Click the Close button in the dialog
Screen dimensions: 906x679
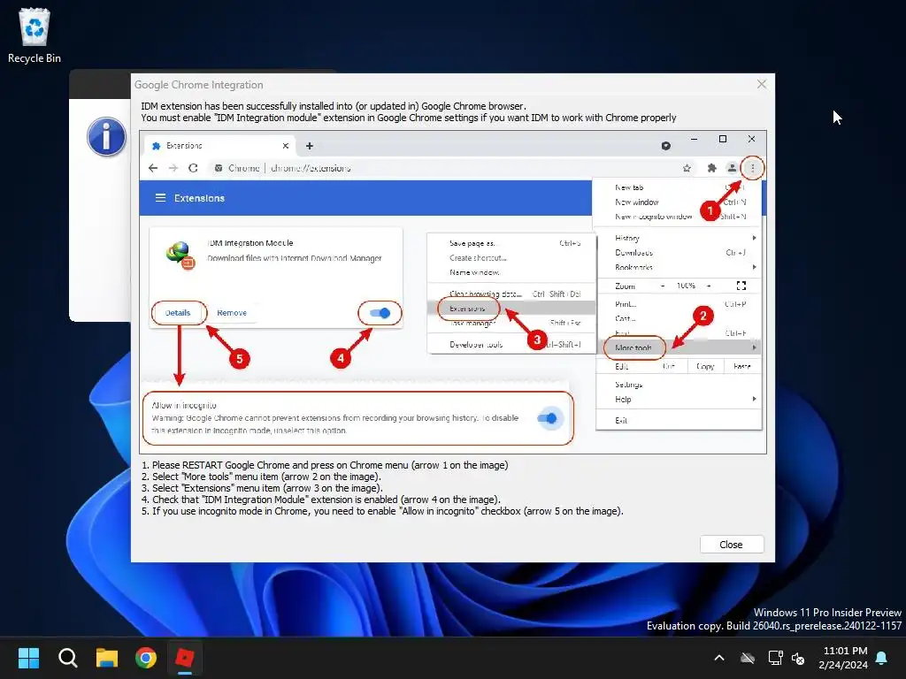coord(732,545)
